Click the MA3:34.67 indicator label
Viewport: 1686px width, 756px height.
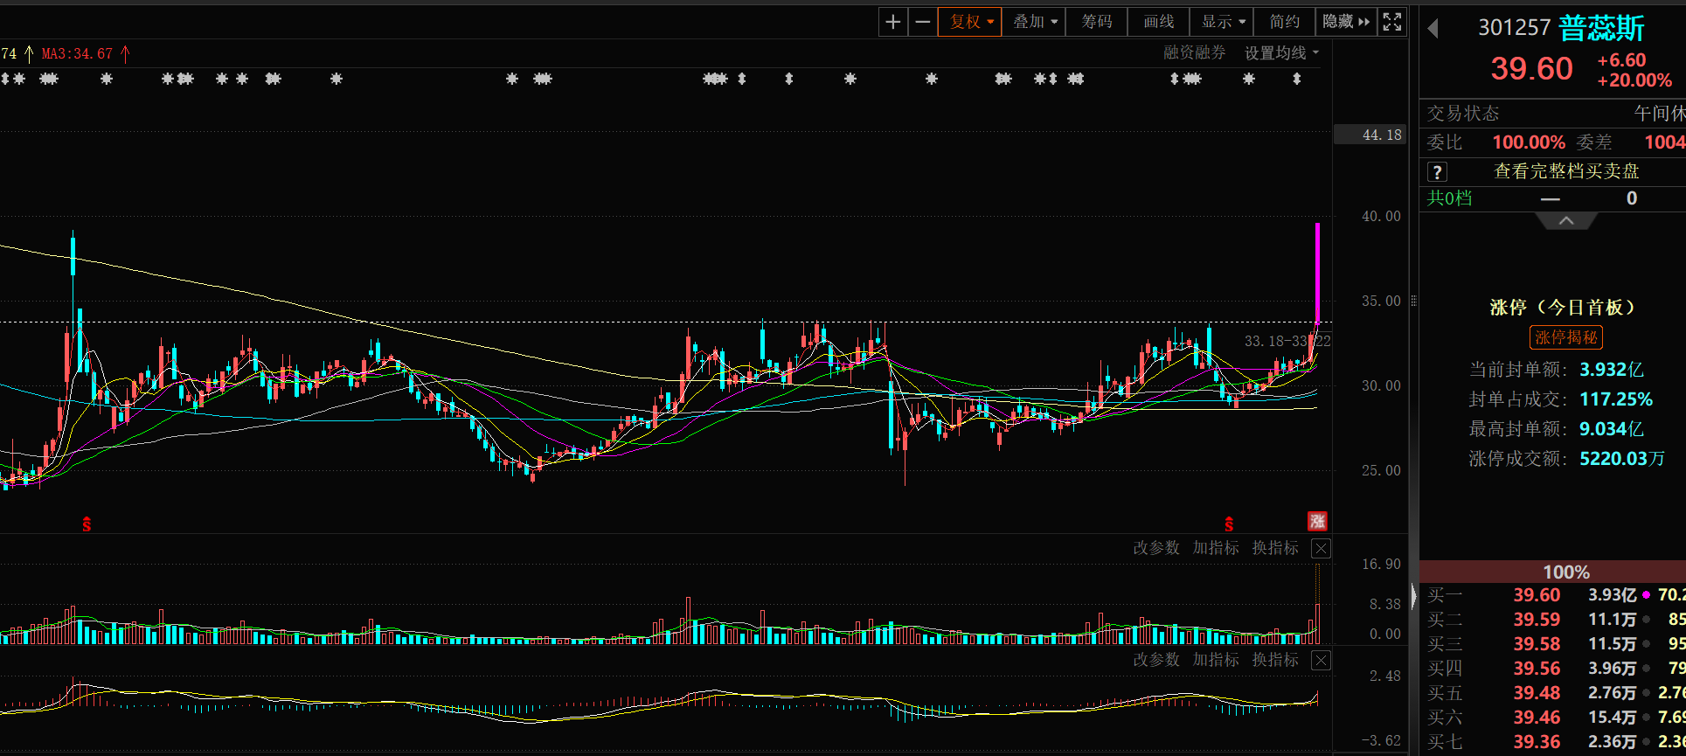pos(78,54)
